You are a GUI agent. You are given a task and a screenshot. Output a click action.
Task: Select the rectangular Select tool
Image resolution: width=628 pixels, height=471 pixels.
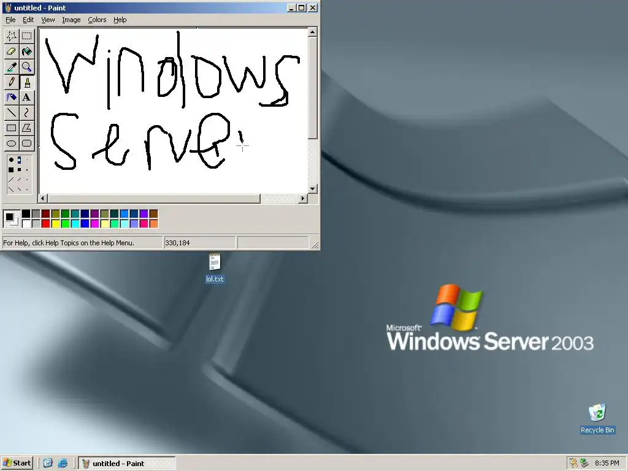(27, 36)
